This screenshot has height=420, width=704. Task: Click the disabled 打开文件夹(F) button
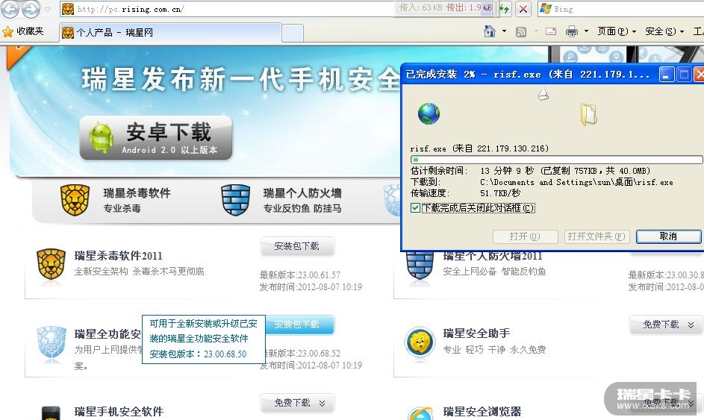(x=596, y=236)
